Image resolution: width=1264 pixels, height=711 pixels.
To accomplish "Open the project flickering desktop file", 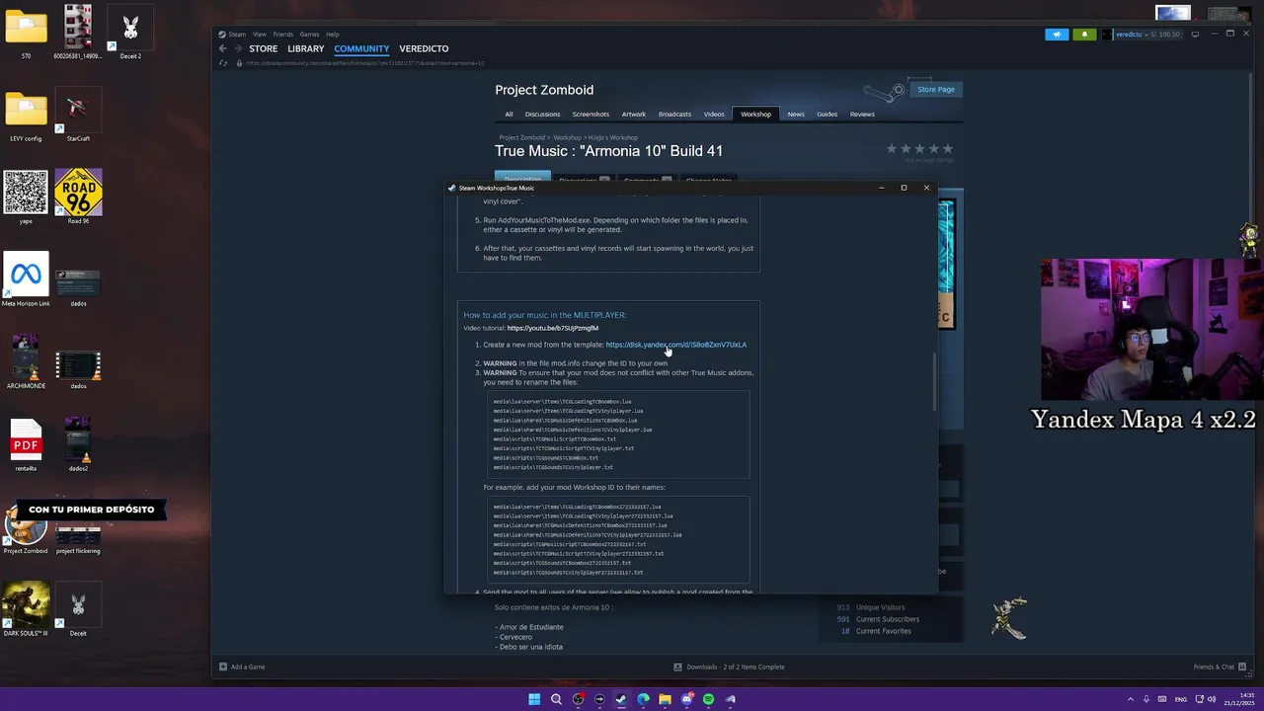I will coord(78,539).
